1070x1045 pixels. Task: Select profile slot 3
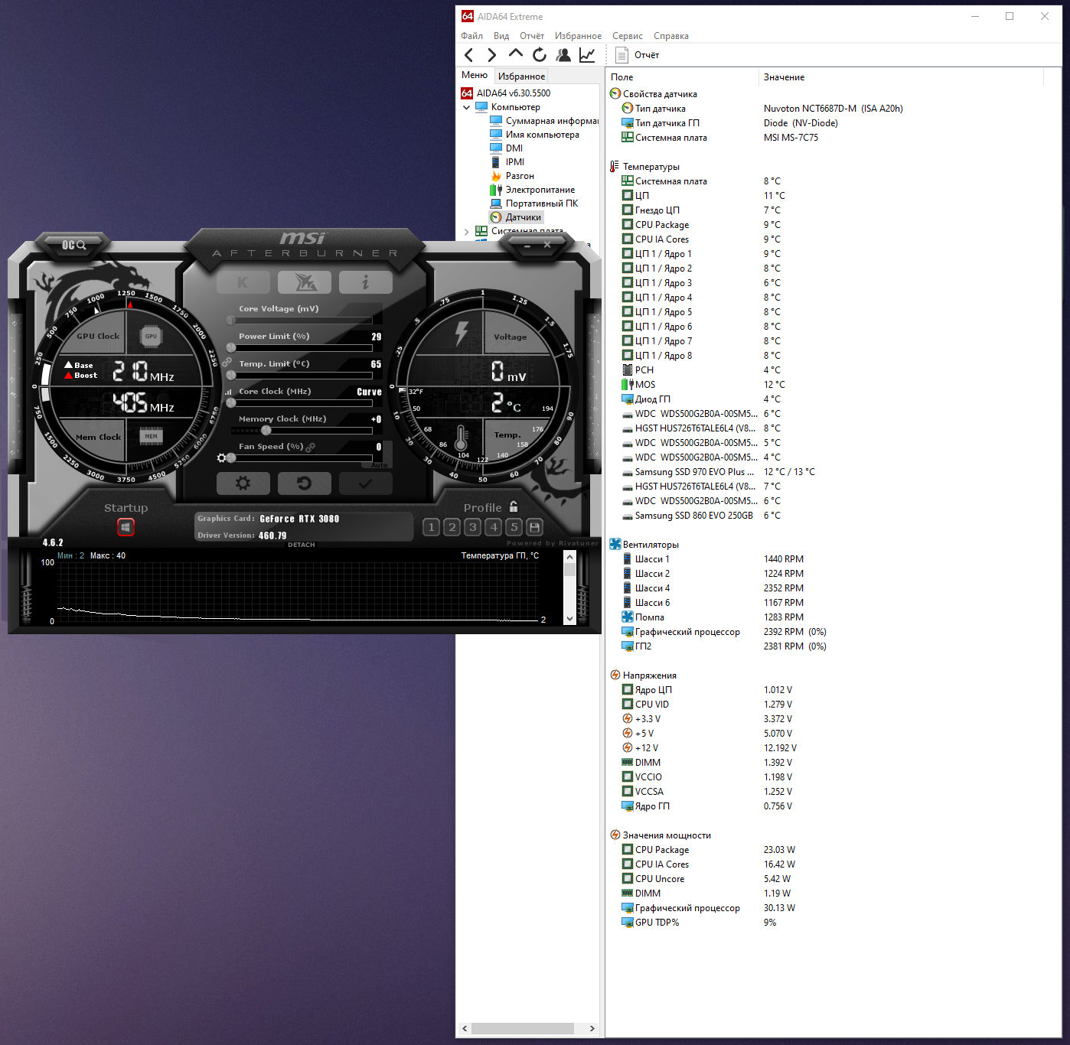click(473, 527)
